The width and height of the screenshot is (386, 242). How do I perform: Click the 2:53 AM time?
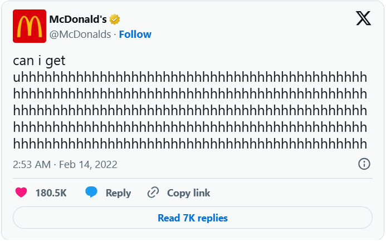pos(31,165)
